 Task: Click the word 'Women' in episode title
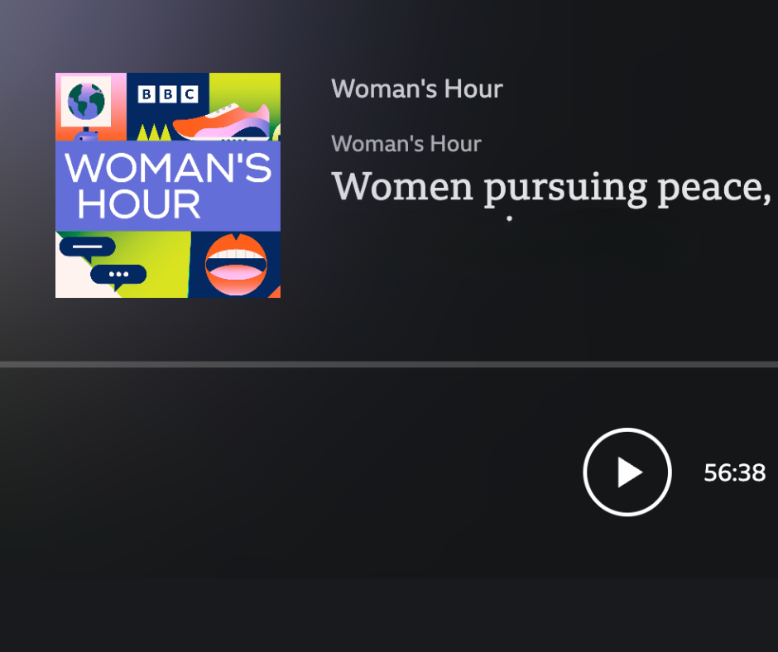point(402,187)
